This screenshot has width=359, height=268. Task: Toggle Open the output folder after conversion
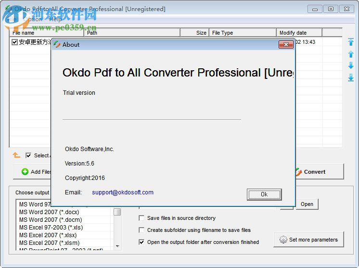coord(141,242)
